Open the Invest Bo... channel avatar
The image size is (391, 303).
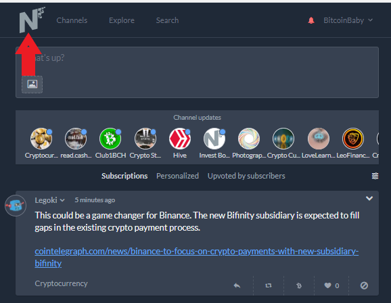click(214, 139)
